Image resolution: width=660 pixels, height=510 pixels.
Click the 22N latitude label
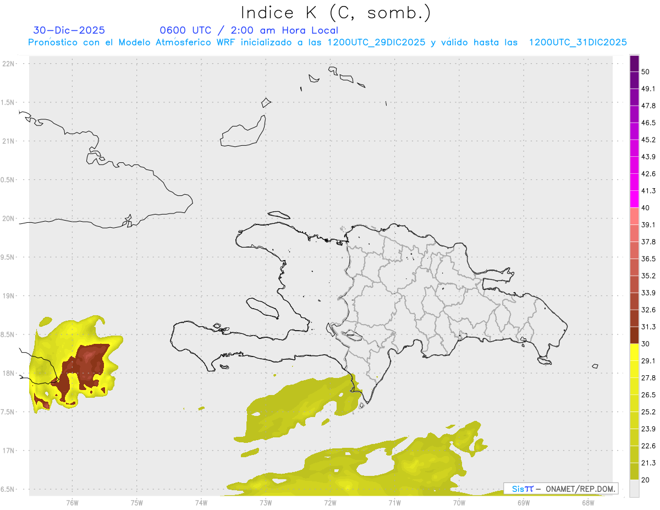click(9, 64)
